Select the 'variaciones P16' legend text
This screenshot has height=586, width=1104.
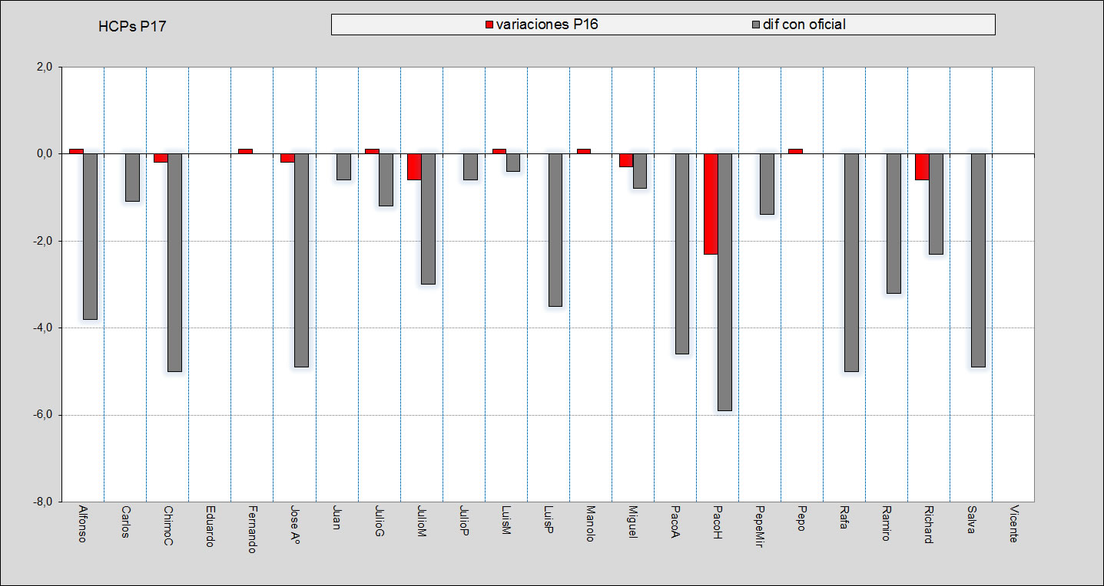pyautogui.click(x=547, y=25)
